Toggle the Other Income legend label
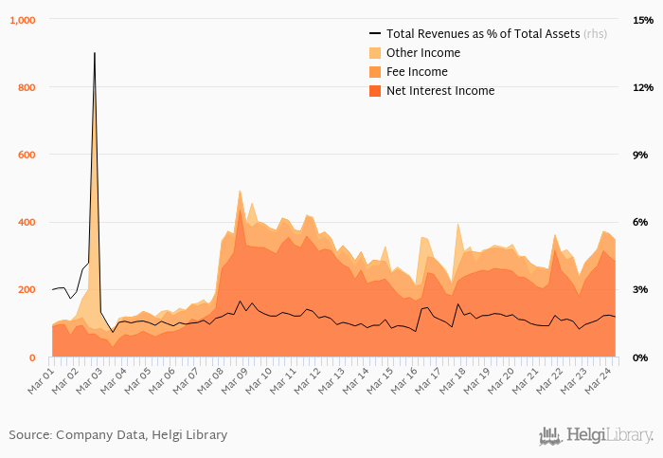The width and height of the screenshot is (663, 458). pos(423,53)
